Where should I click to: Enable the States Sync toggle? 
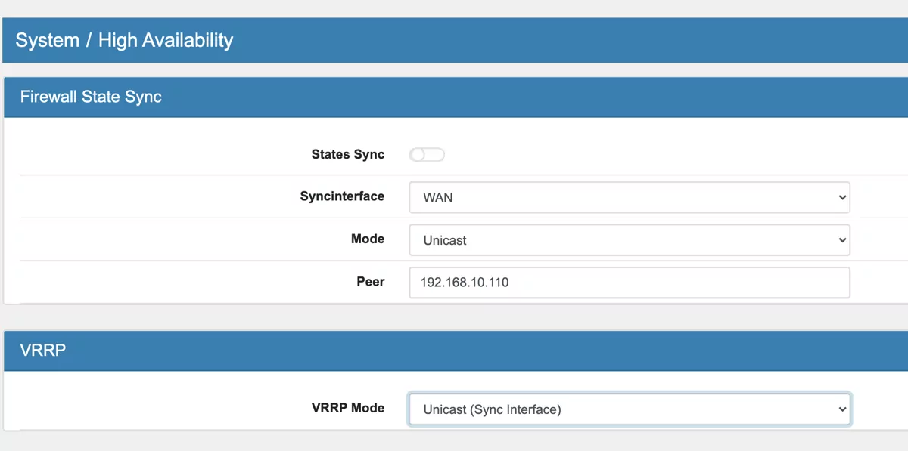click(x=426, y=154)
